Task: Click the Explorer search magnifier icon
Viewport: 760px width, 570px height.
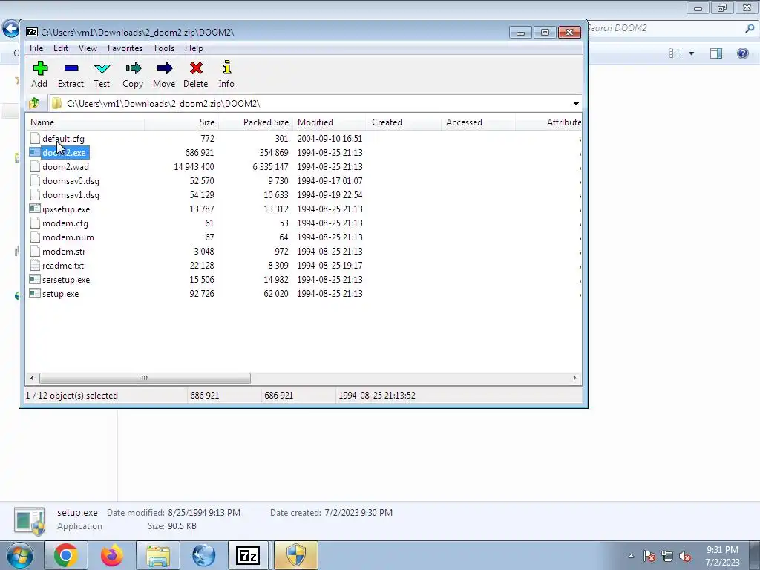Action: (x=750, y=29)
